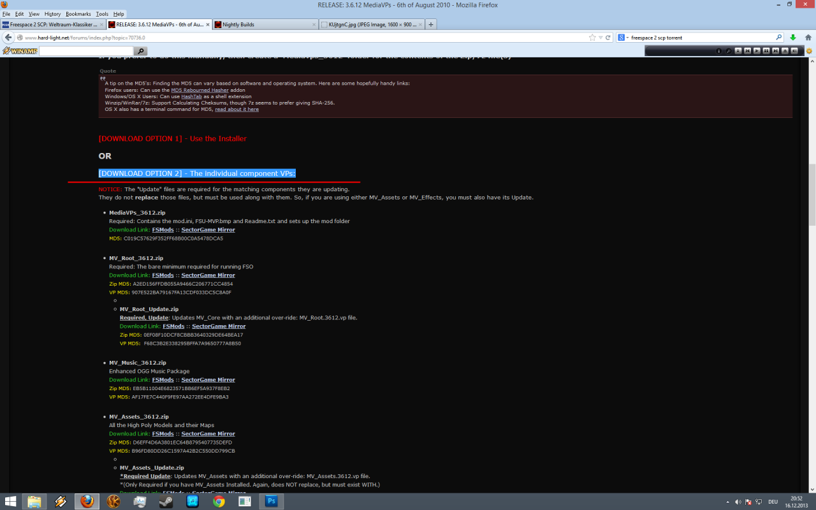The image size is (816, 510).
Task: Switch to the Freespace 2 SCP Weltraum-Klassiker tab
Action: (52, 25)
